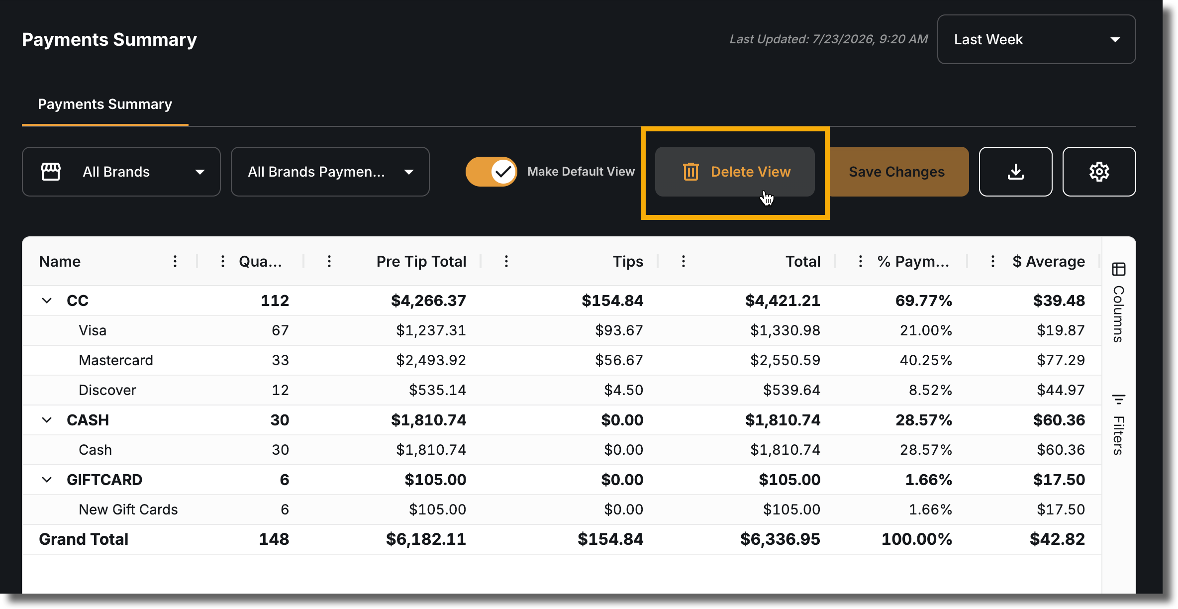Image resolution: width=1178 pixels, height=609 pixels.
Task: Open the Last Week date range dropdown
Action: [1036, 39]
